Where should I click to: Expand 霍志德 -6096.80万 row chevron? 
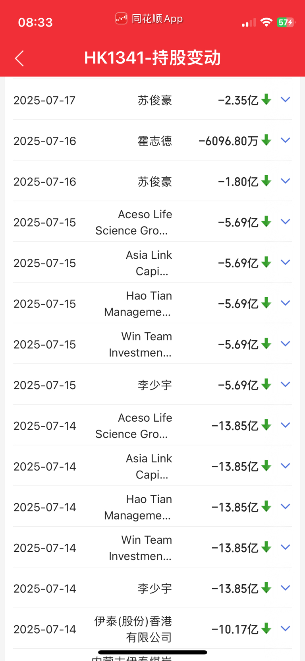pos(285,140)
